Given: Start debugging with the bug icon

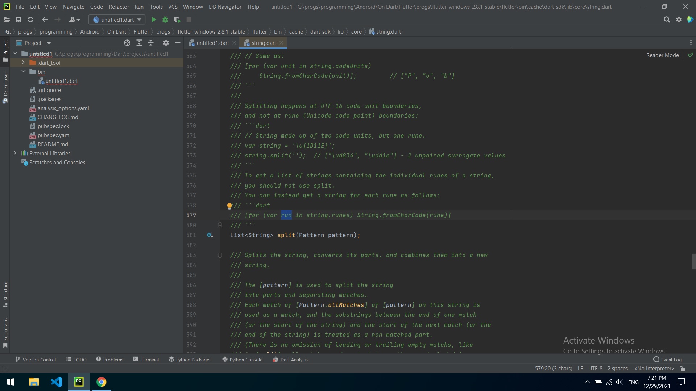Looking at the screenshot, I should [165, 20].
